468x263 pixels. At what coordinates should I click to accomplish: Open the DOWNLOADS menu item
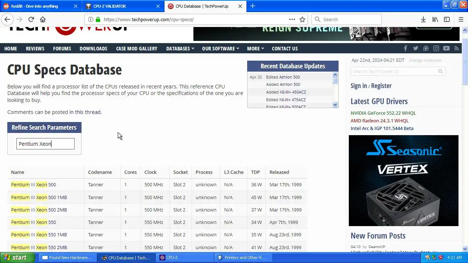click(93, 48)
